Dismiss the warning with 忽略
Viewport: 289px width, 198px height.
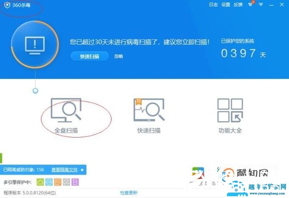pyautogui.click(x=119, y=56)
